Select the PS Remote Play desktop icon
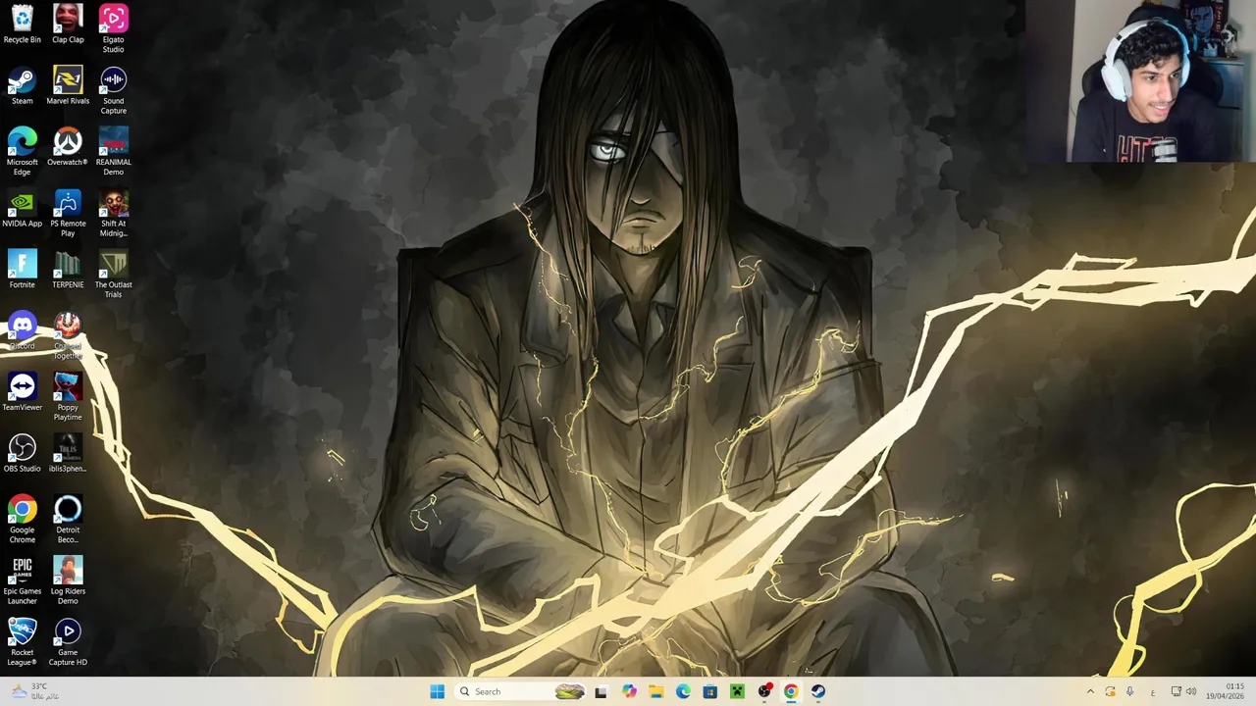Viewport: 1256px width, 706px height. pyautogui.click(x=68, y=214)
